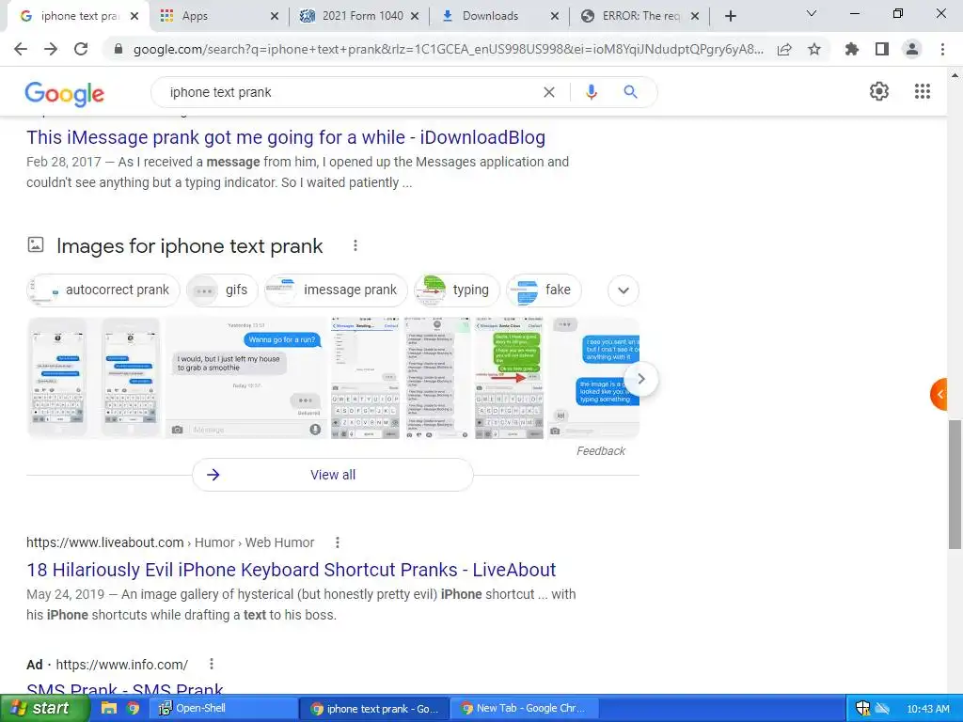Switch to the 2021 Form 1040 tab

tap(359, 16)
